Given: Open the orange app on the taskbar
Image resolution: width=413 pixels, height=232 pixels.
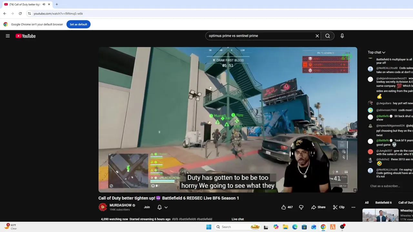Looking at the screenshot, I should tap(333, 227).
